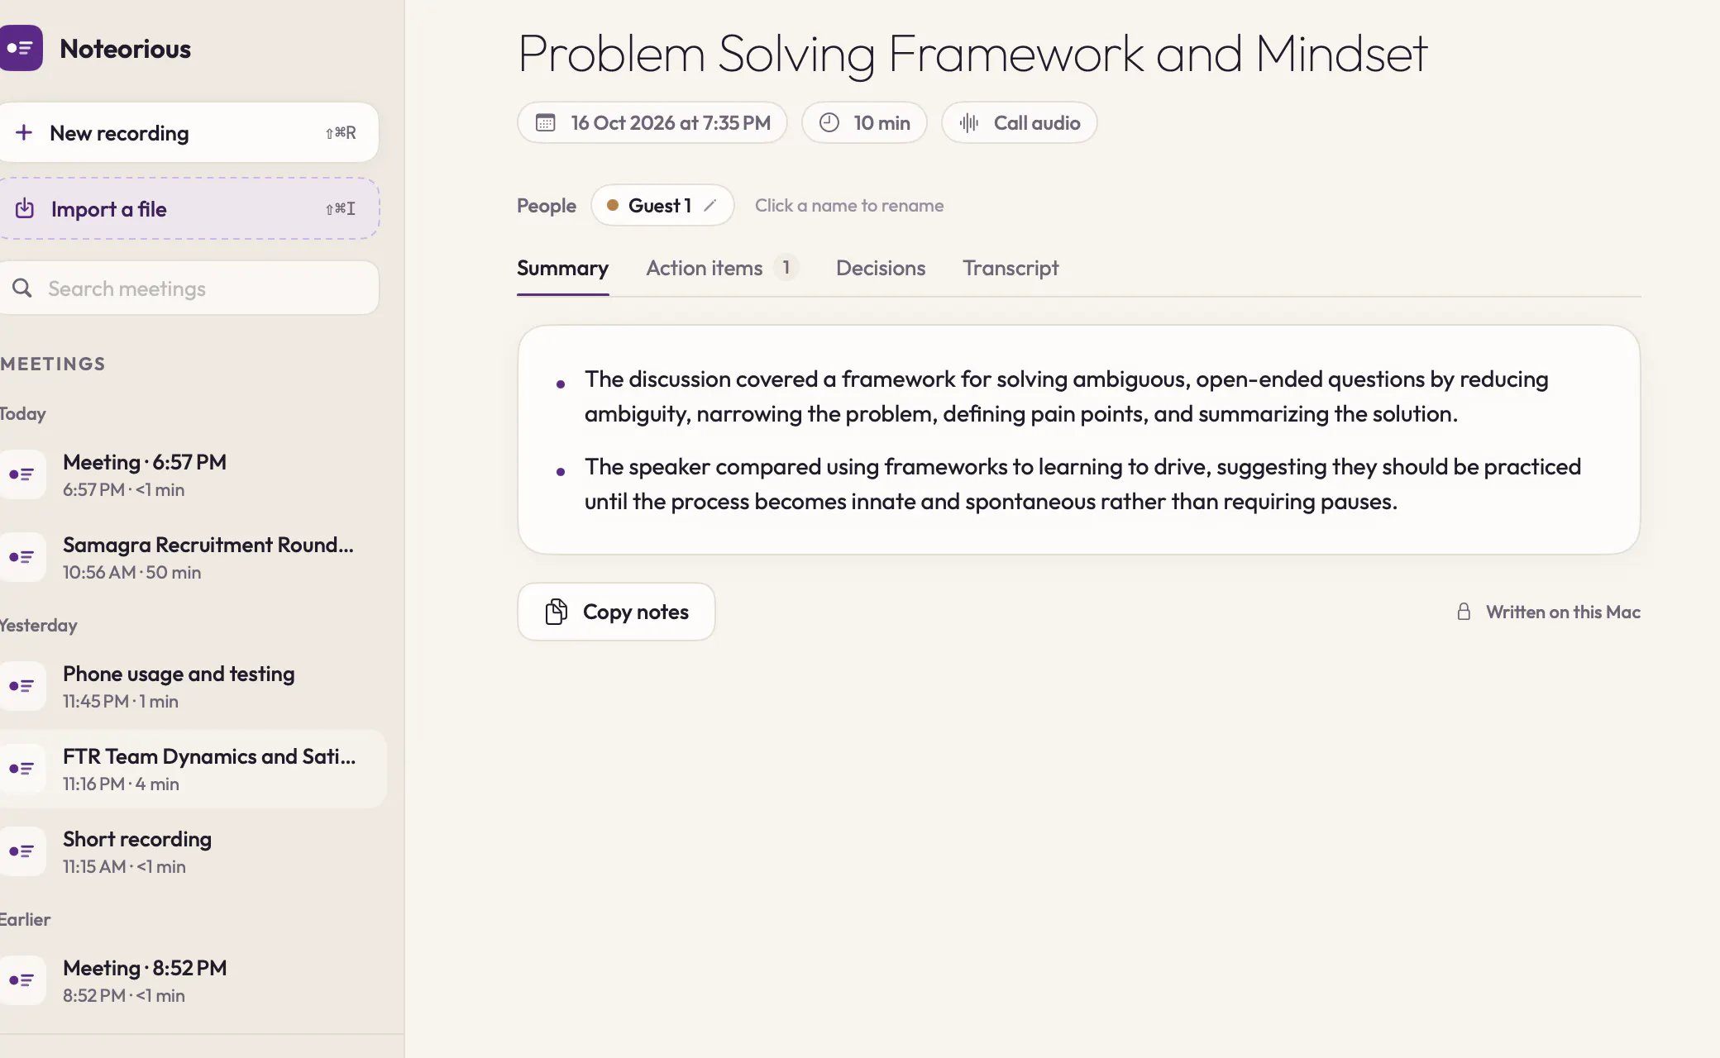Select the Phone usage and testing meeting

pos(192,686)
